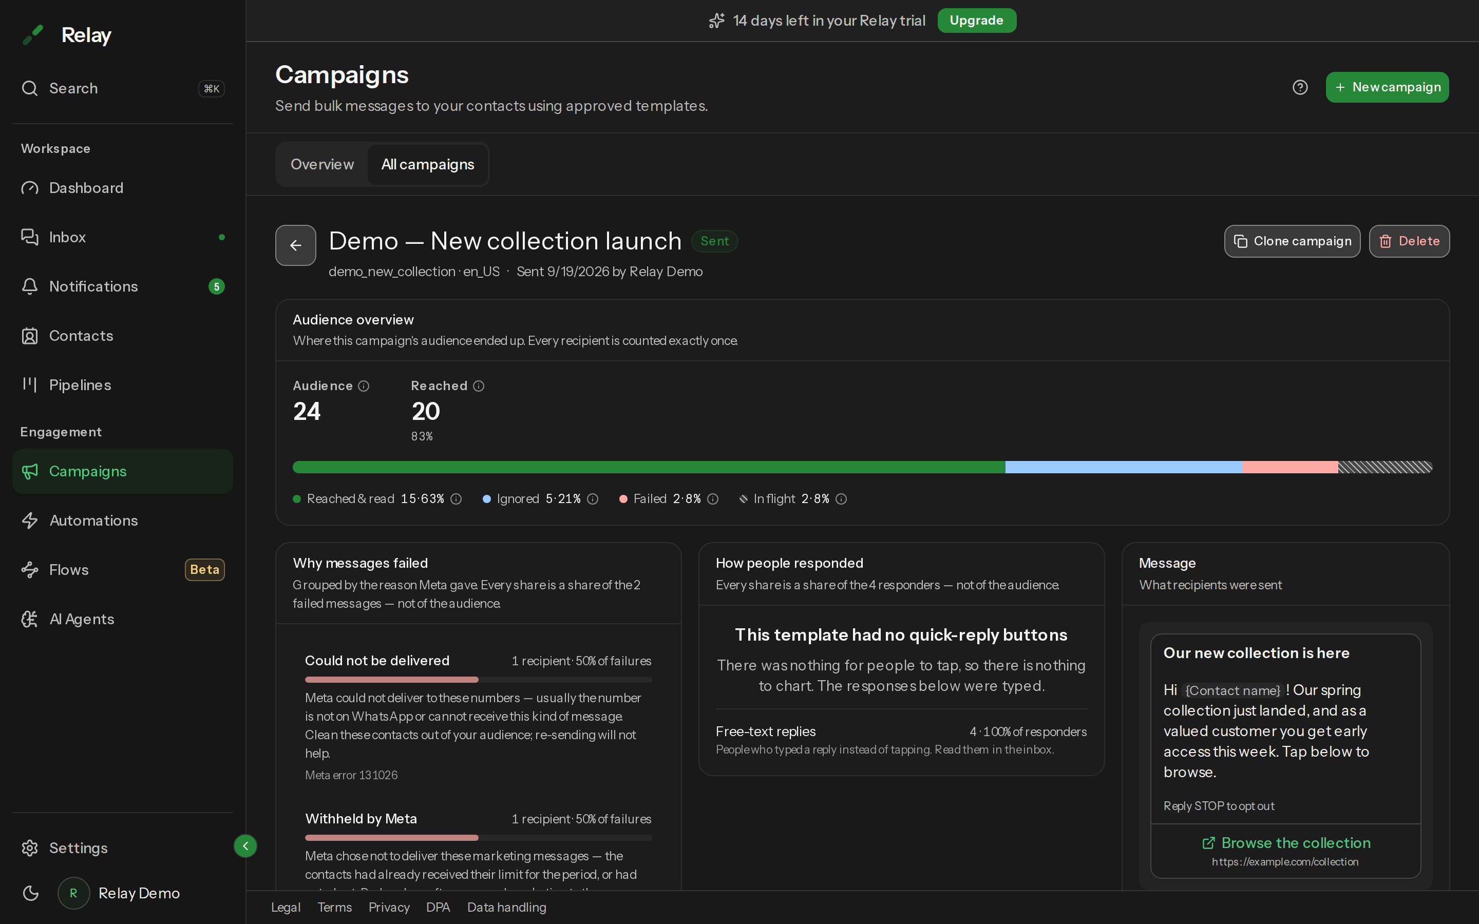Click the Audience info icon
The height and width of the screenshot is (924, 1479).
pos(364,386)
